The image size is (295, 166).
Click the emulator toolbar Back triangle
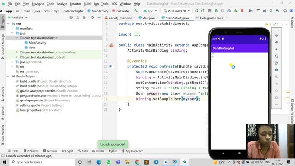pos(277,84)
